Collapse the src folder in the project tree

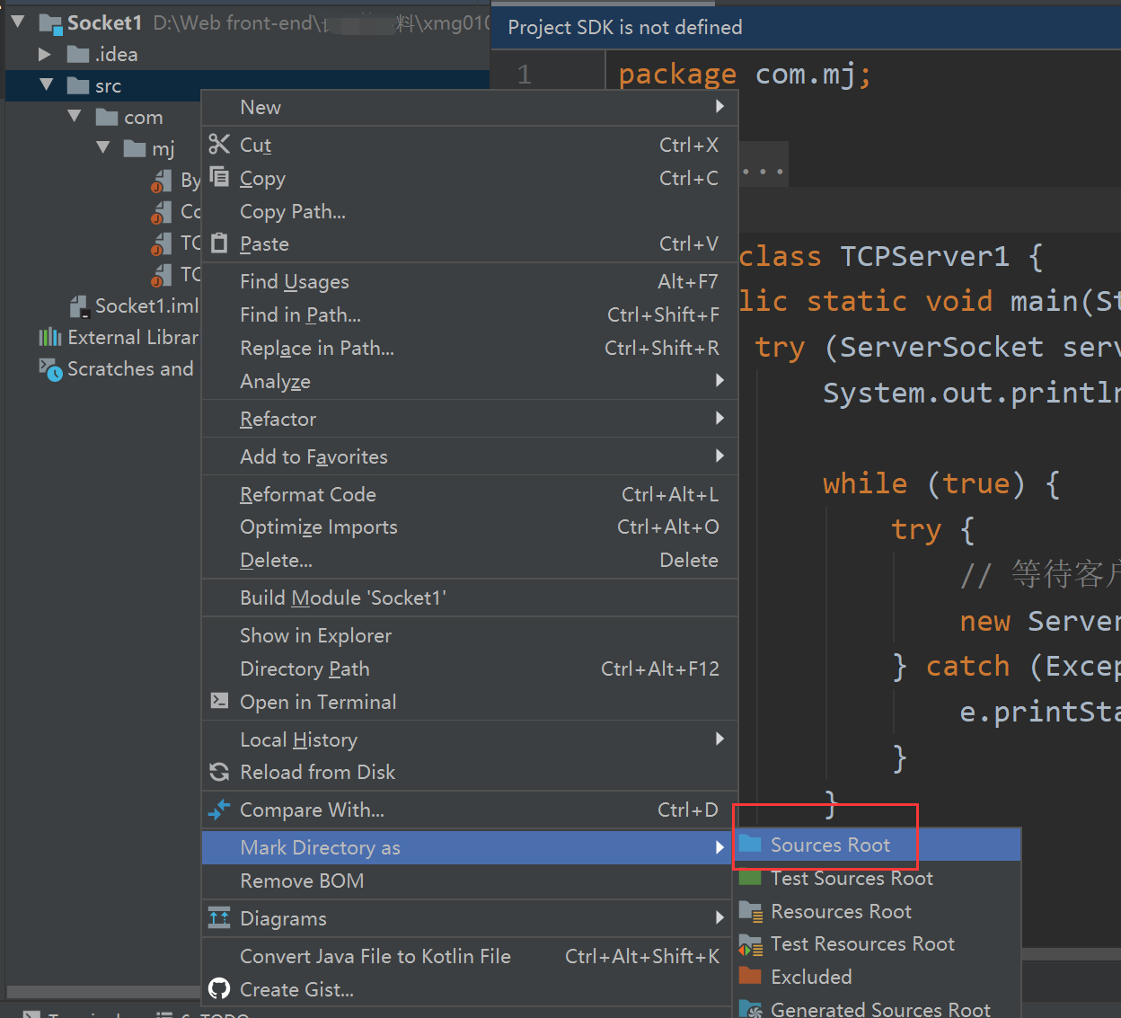[47, 85]
